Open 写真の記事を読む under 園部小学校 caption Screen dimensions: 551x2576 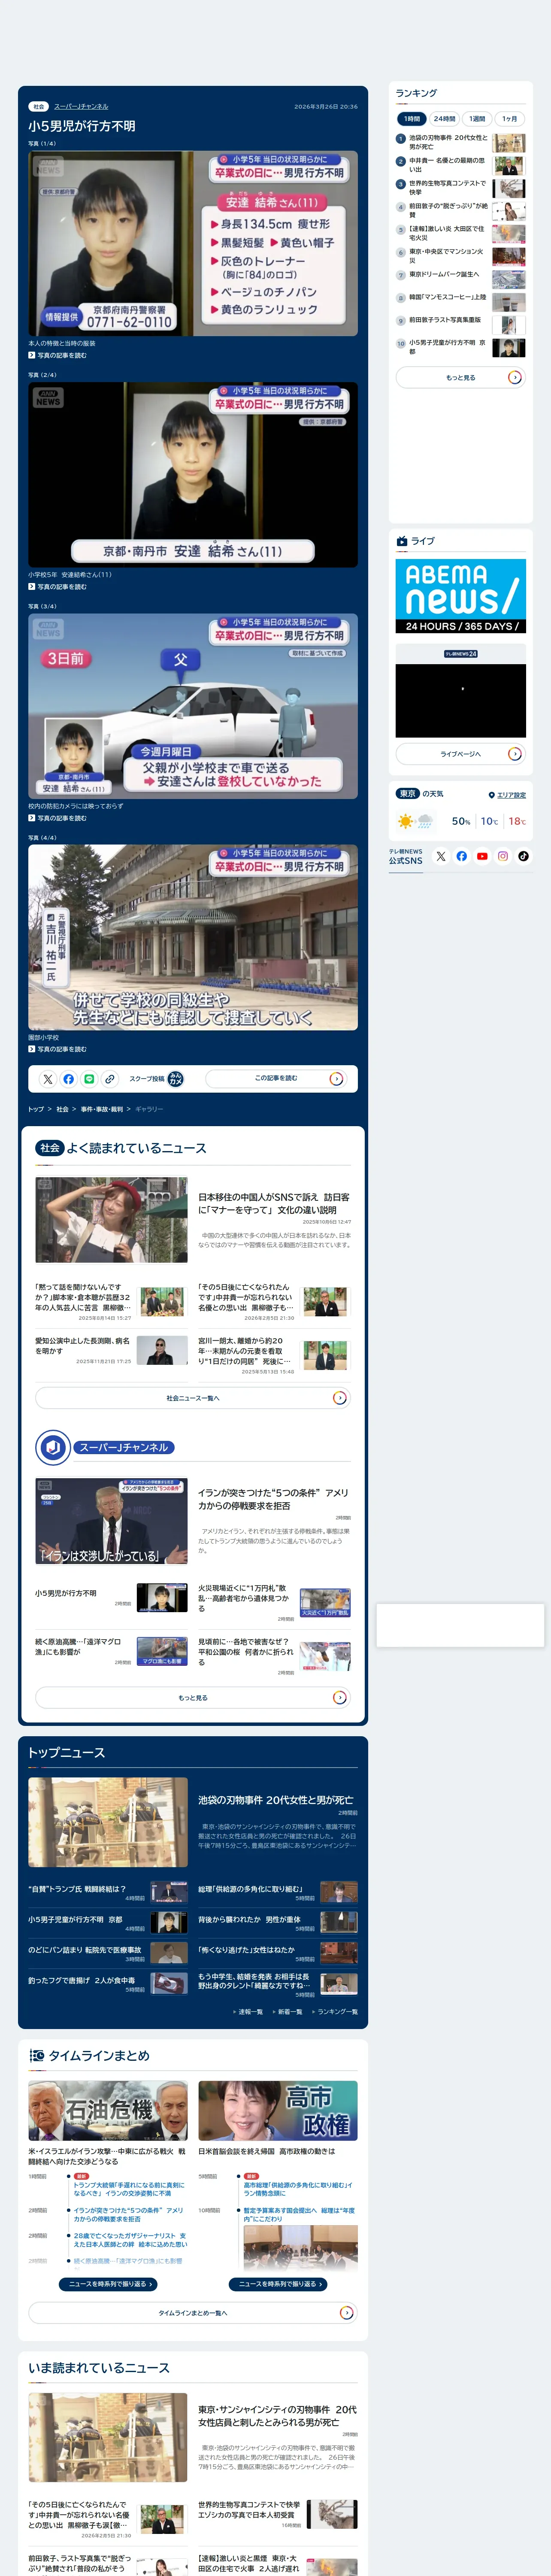tap(58, 1049)
